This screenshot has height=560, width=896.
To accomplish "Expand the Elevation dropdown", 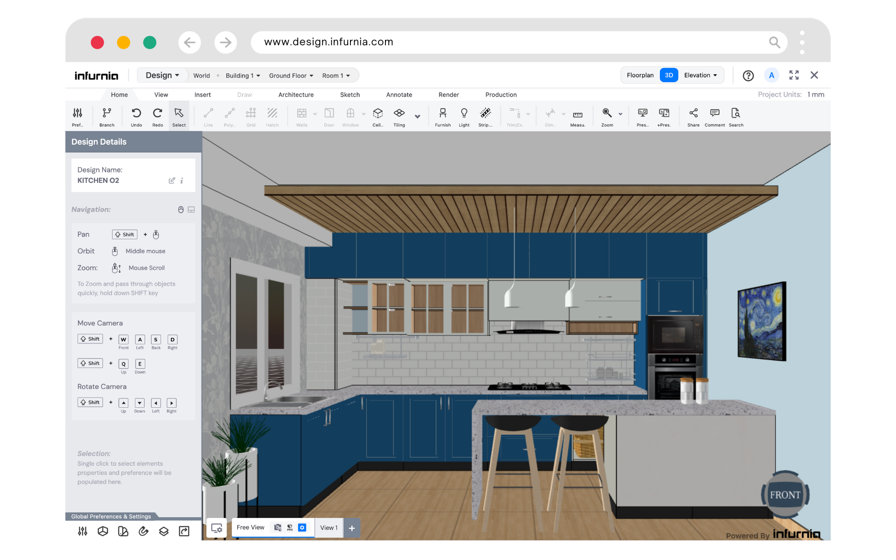I will click(x=700, y=75).
